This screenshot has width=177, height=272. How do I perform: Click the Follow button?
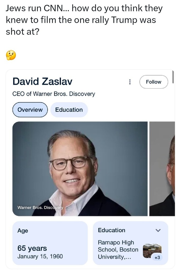coord(154,82)
